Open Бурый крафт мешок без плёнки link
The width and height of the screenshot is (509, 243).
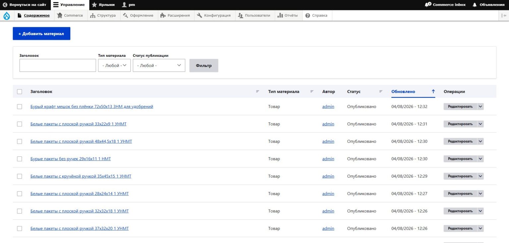click(x=92, y=107)
